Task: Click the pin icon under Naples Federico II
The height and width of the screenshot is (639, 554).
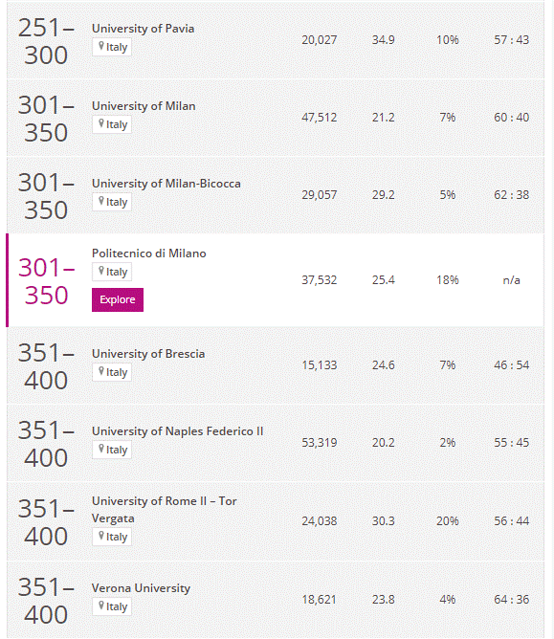Action: (101, 449)
